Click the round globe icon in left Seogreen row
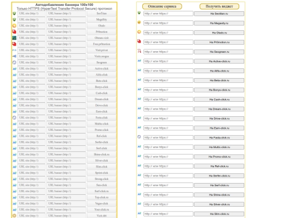This screenshot has width=291, height=218. 15,62
